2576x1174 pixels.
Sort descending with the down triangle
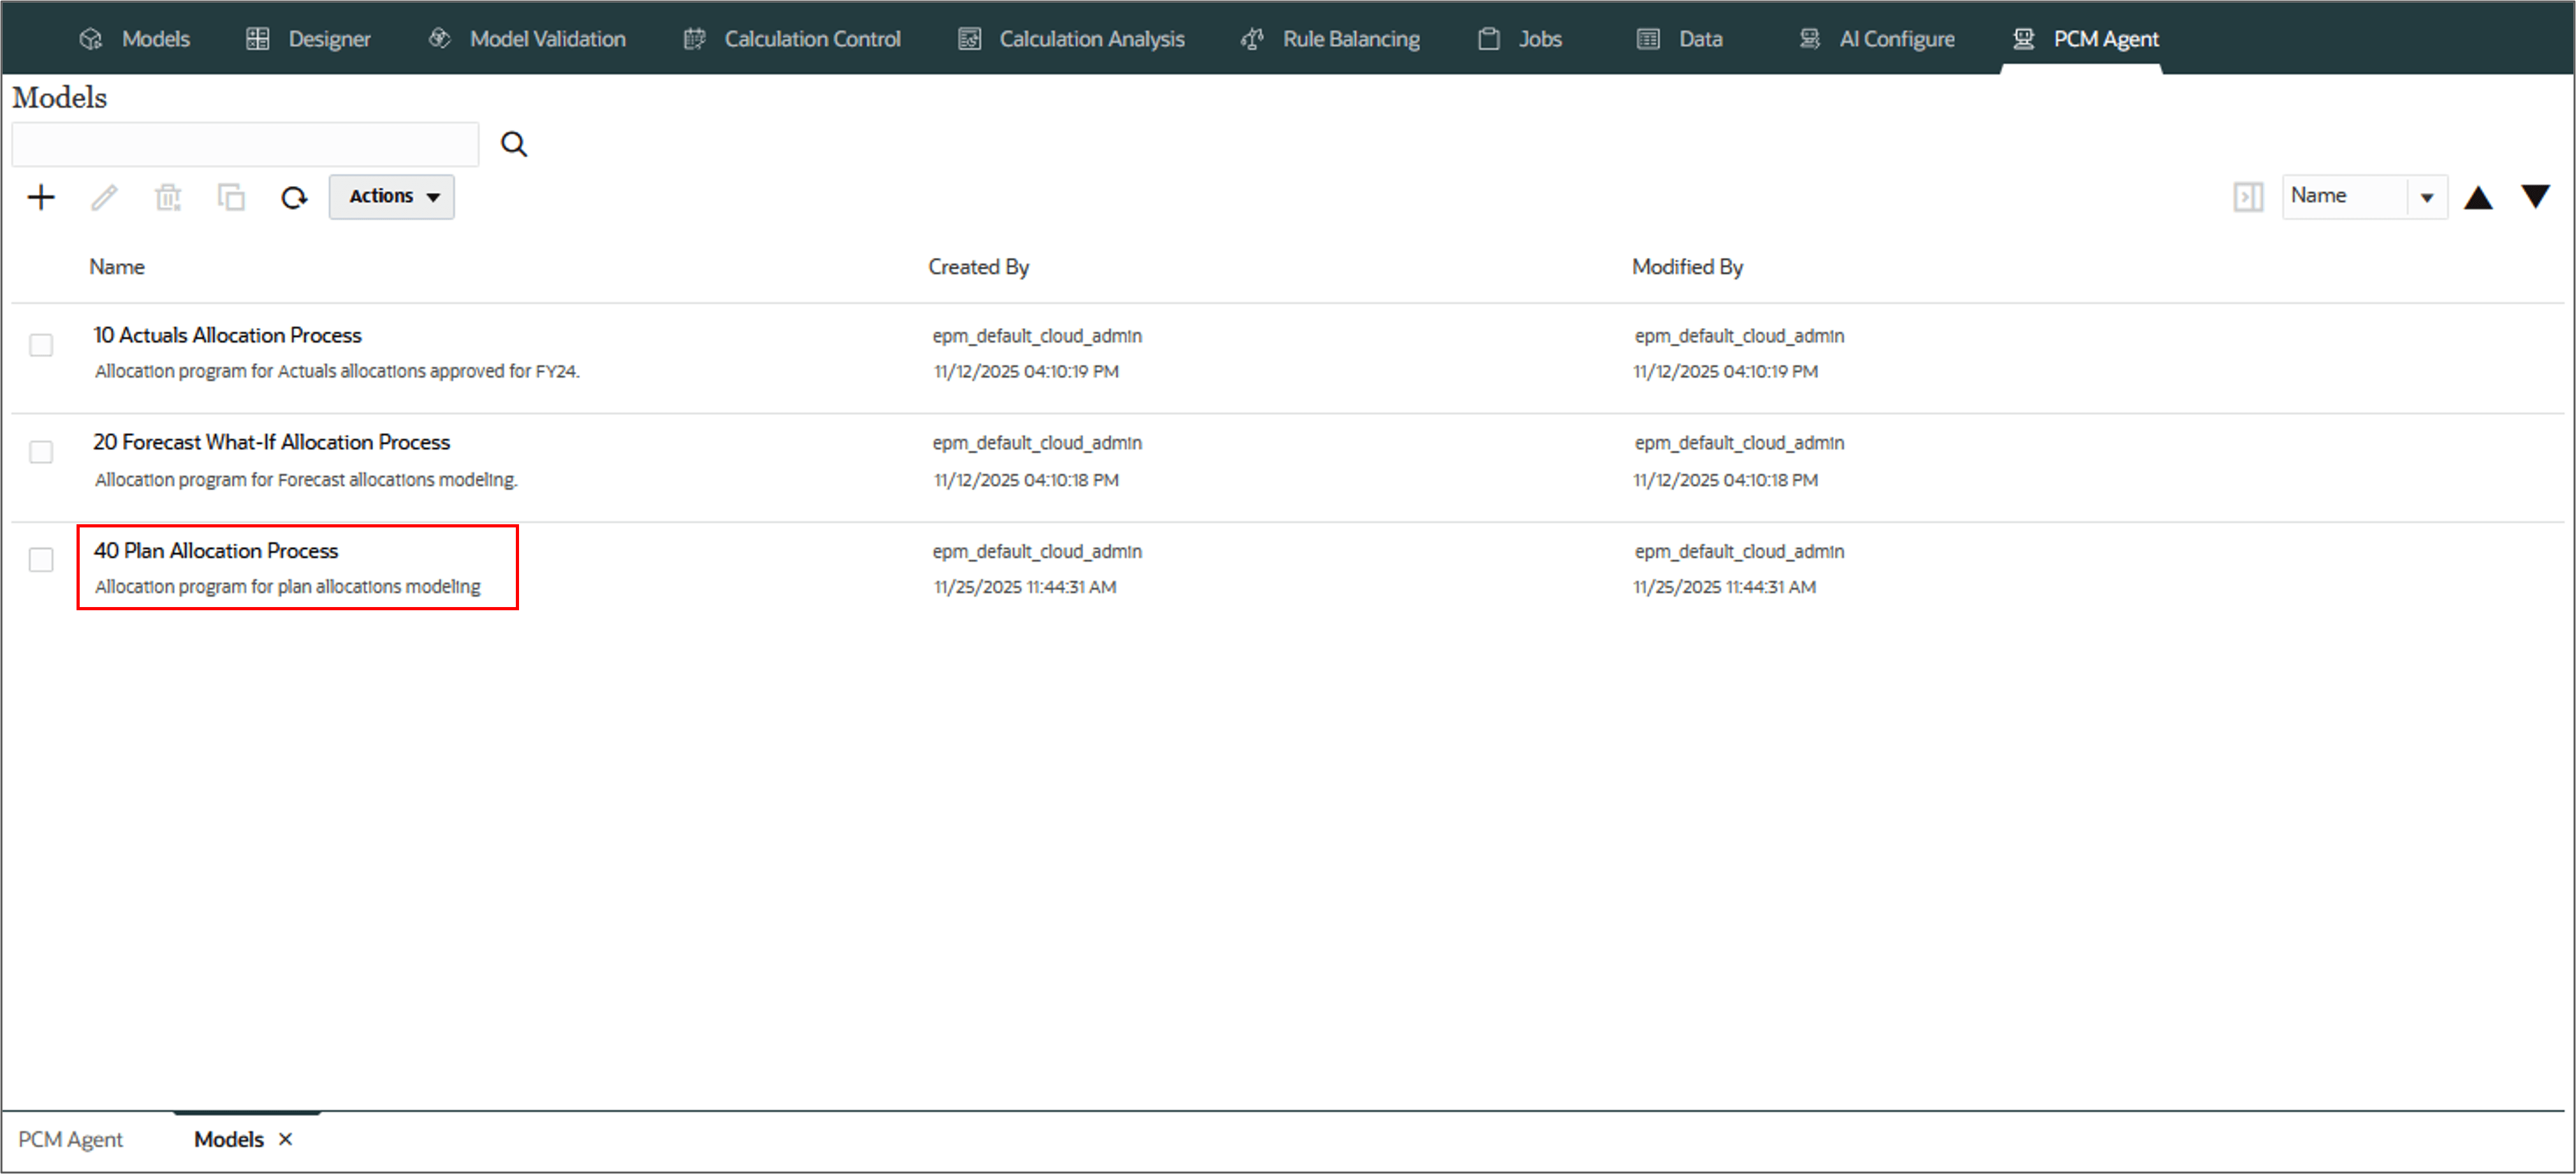tap(2535, 196)
